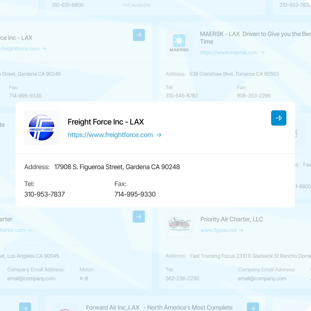Click the arrow button right of Forward Air card
This screenshot has width=311, height=311.
(x=253, y=307)
